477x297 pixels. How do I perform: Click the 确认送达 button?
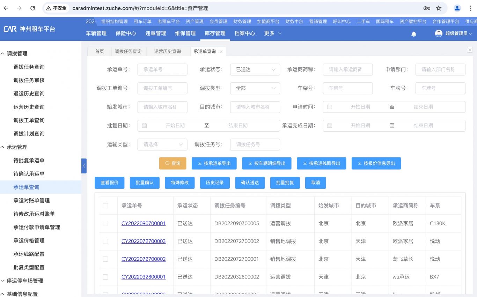[250, 183]
